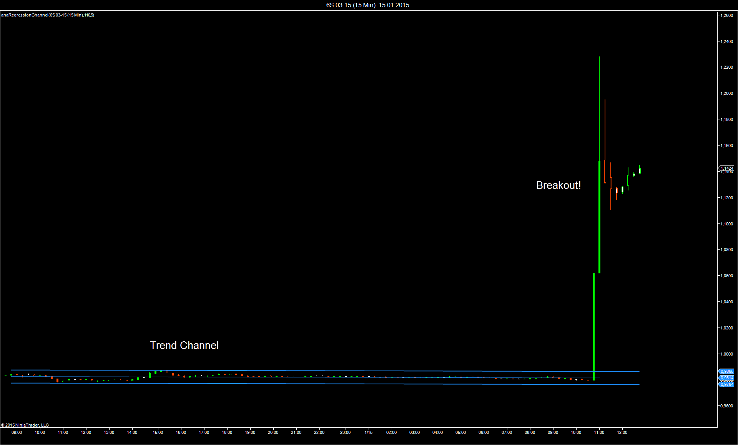Click the 1,0800 price axis label
Screen dimensions: 738x445
click(x=726, y=250)
